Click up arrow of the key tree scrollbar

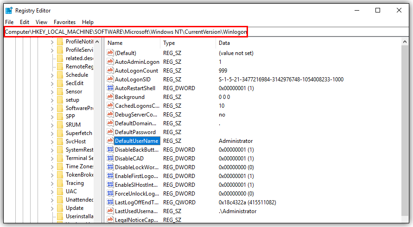97,42
